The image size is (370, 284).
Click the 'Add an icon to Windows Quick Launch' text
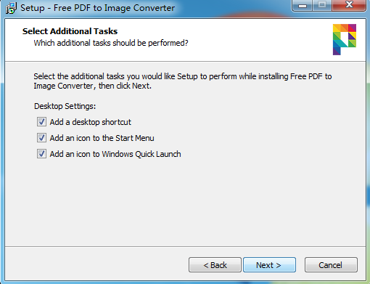(x=115, y=154)
